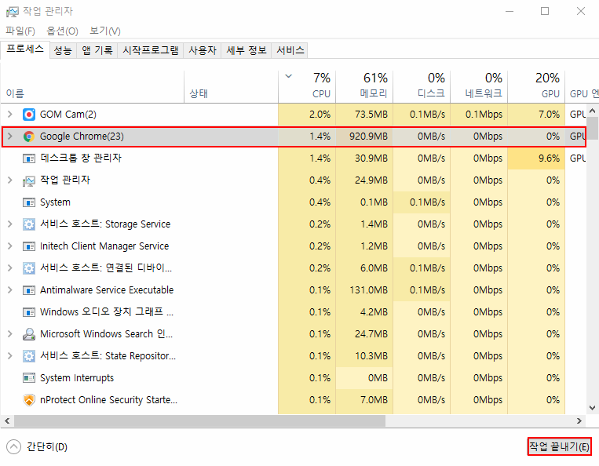
Task: Click the horizontal scrollbar thumb
Action: click(x=199, y=421)
